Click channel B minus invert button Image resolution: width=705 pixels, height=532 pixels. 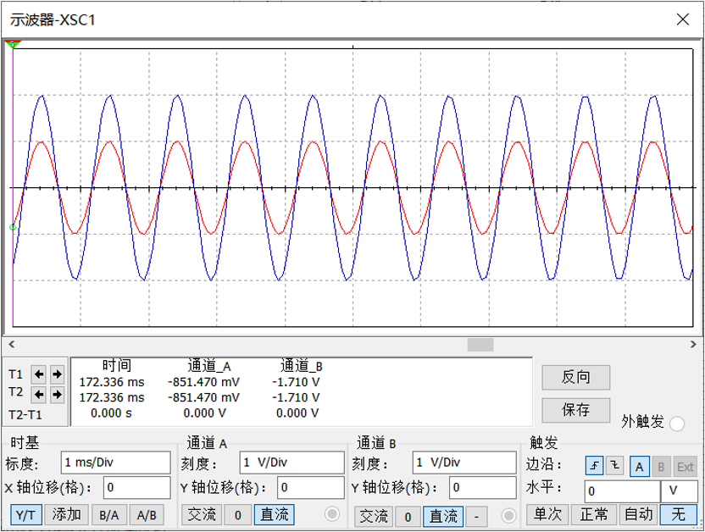click(476, 516)
